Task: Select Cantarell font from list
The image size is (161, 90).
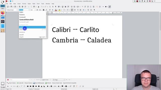Action: (x=32, y=17)
